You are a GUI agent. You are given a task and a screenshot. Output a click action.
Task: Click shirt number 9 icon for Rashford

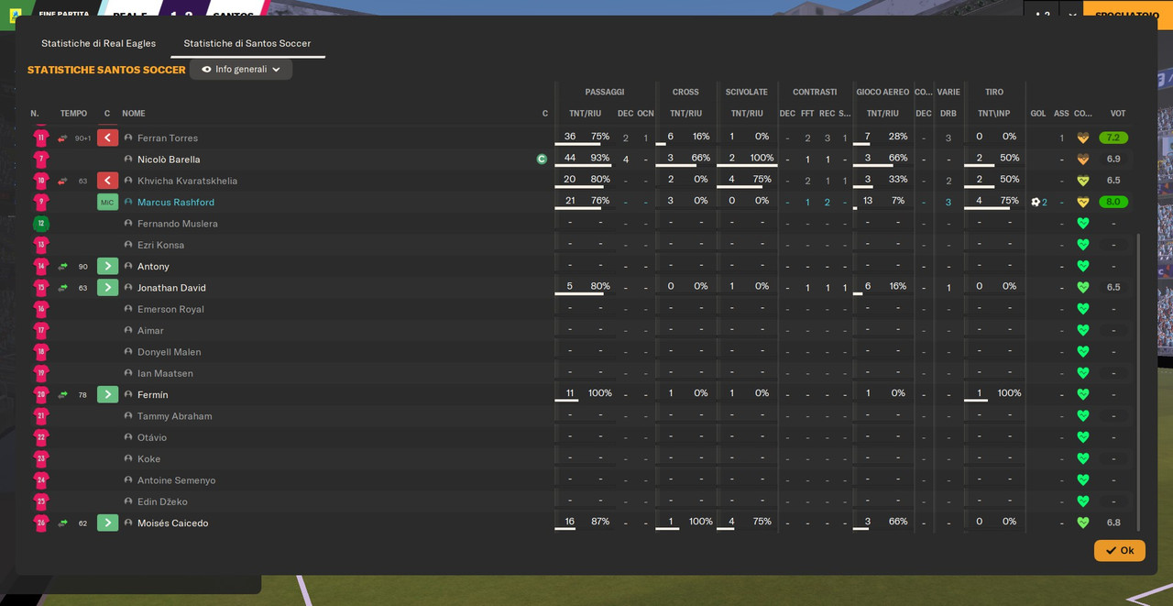[41, 202]
